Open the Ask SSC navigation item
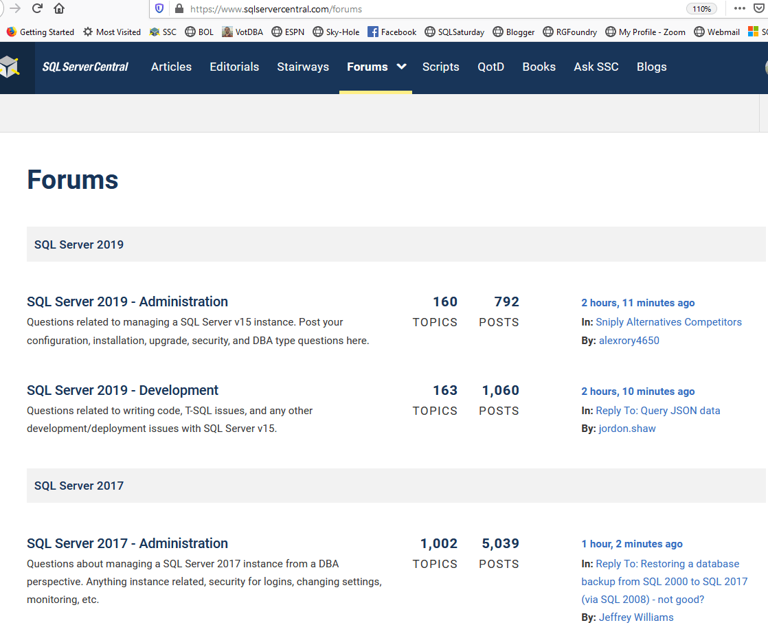The image size is (768, 625). click(x=596, y=67)
